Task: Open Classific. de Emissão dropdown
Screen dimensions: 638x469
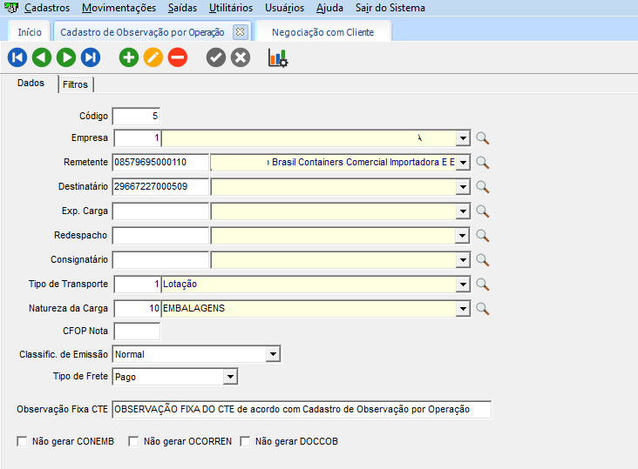Action: click(273, 354)
